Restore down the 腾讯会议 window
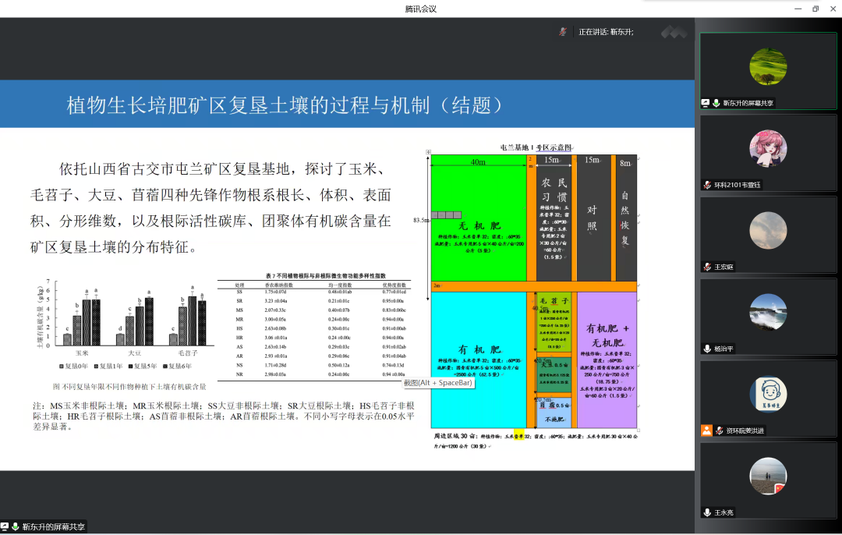Image resolution: width=842 pixels, height=535 pixels. point(815,9)
